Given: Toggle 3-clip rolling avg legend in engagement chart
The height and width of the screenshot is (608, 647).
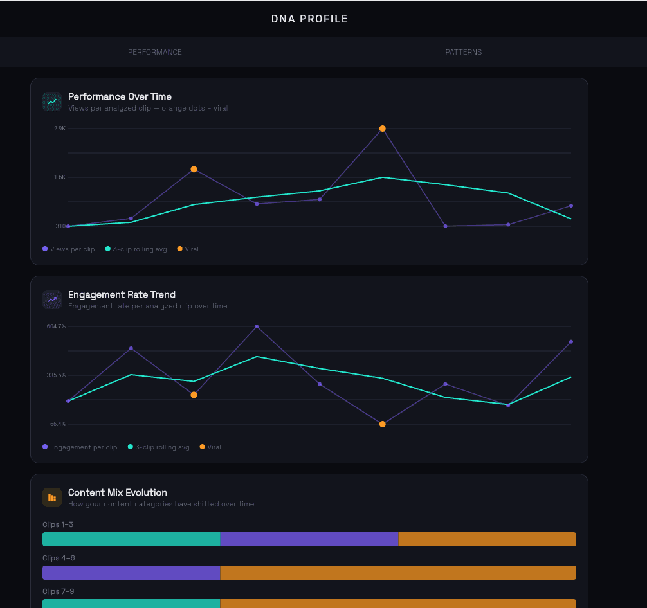Looking at the screenshot, I should pos(158,447).
